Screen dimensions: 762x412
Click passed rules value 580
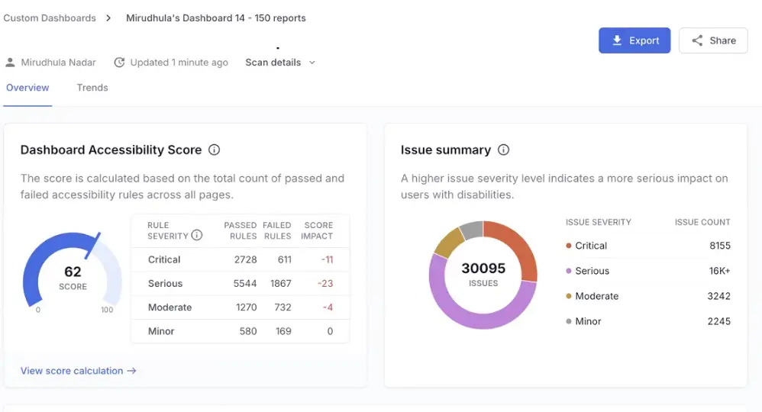248,331
